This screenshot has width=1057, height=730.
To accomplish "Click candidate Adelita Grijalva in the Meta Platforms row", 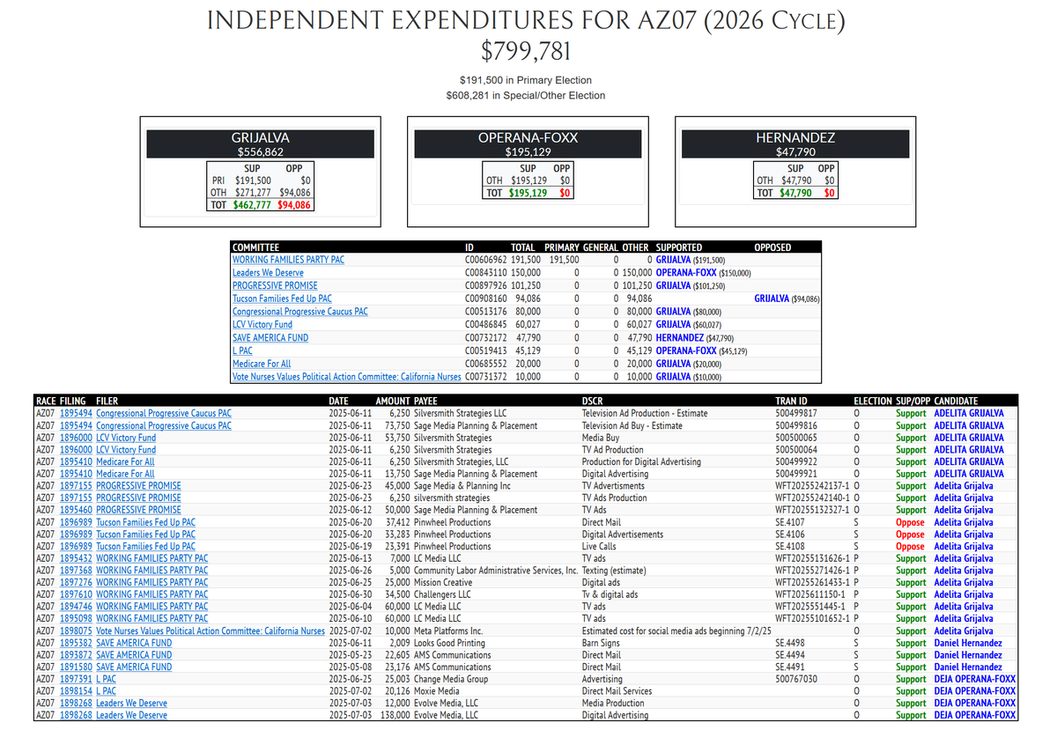I will pos(964,631).
